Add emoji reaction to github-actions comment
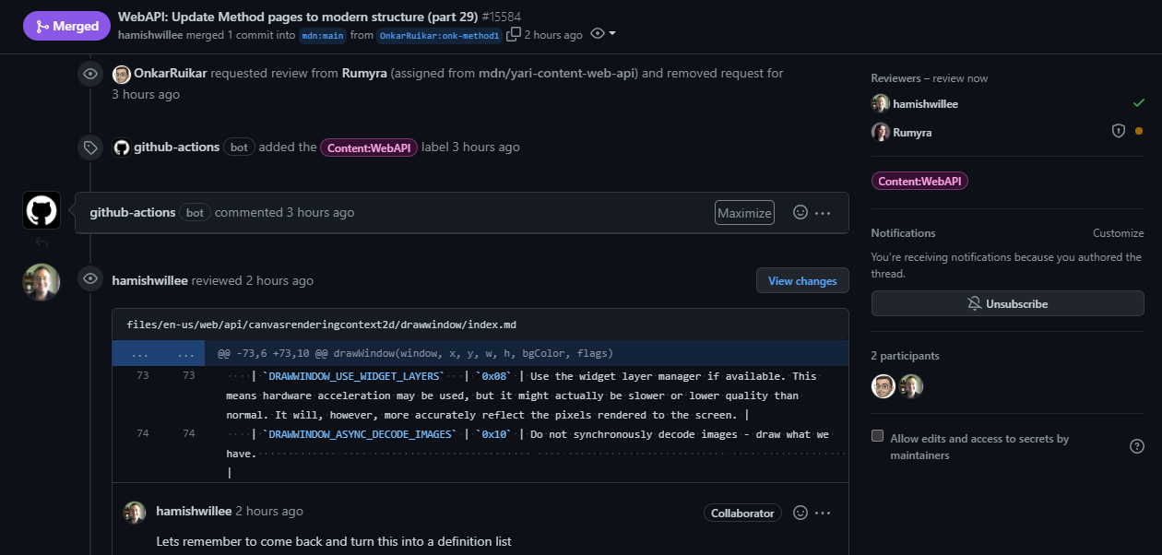Viewport: 1162px width, 555px height. coord(800,212)
